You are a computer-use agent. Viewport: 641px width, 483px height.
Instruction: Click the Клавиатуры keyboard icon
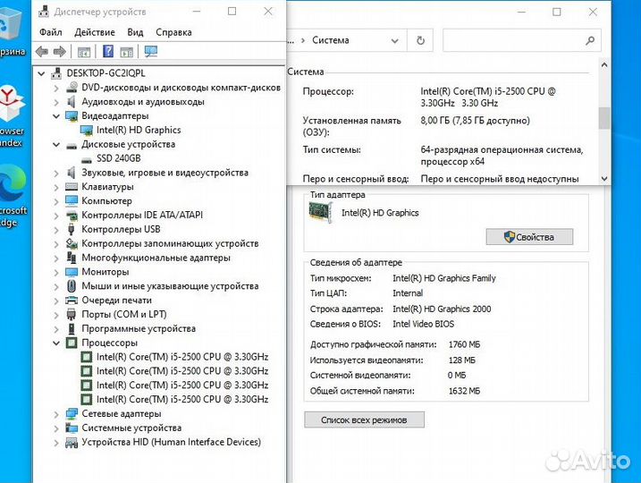(x=72, y=187)
